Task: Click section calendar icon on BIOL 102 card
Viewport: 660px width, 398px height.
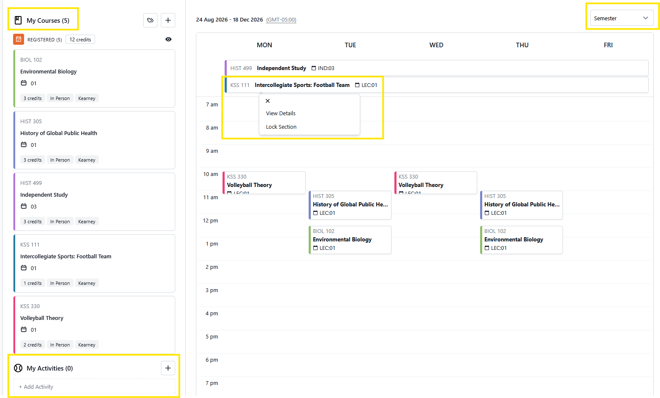Action: click(24, 83)
